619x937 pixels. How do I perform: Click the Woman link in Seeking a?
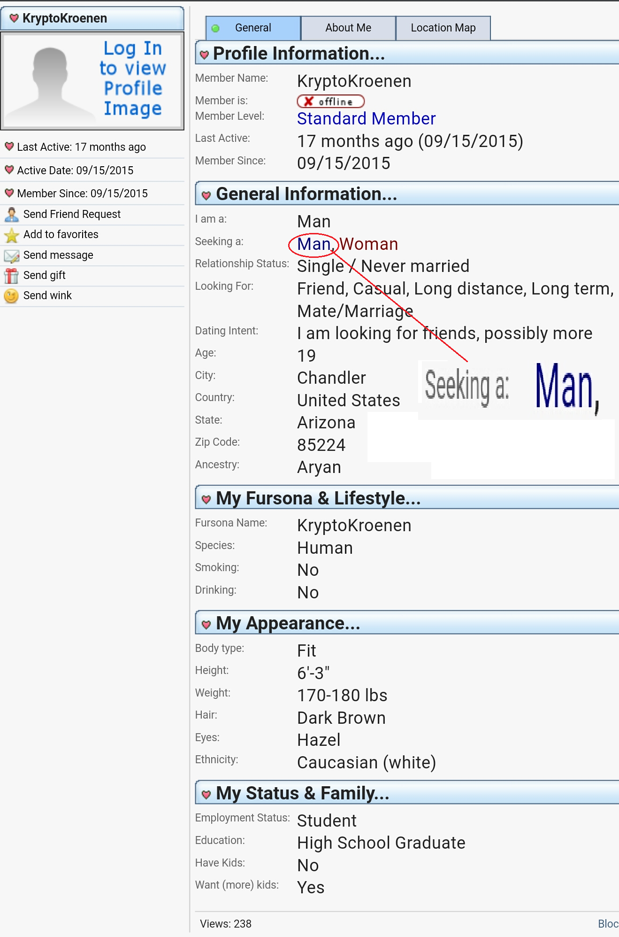[x=369, y=244]
